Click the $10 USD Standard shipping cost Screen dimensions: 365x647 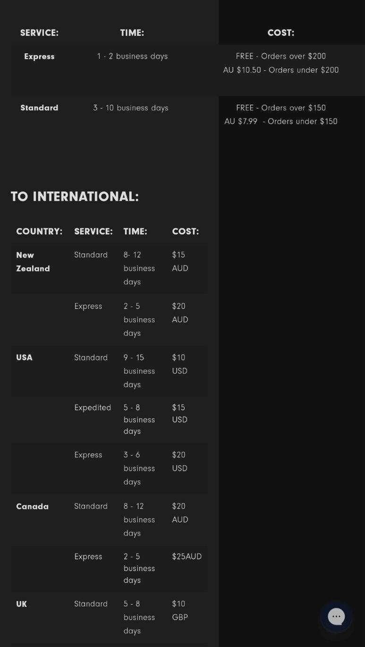coord(179,364)
